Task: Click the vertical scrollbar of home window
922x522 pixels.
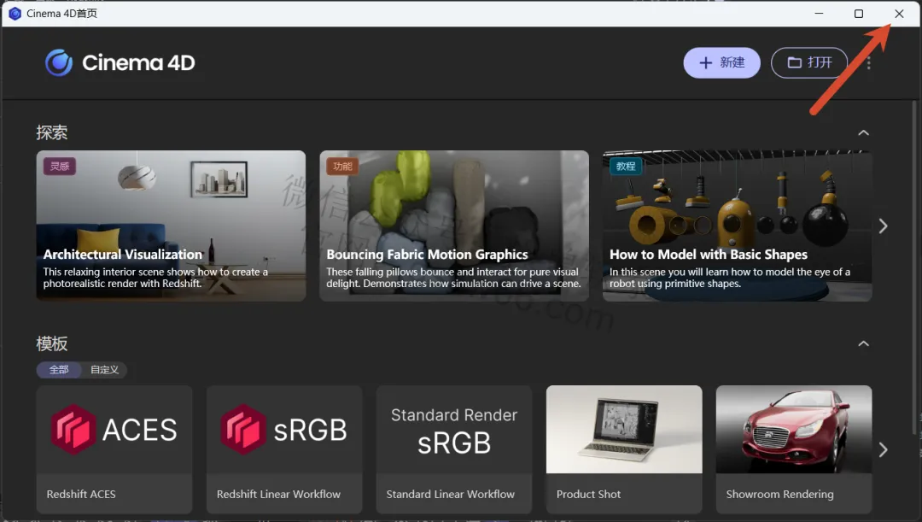Action: [x=914, y=267]
